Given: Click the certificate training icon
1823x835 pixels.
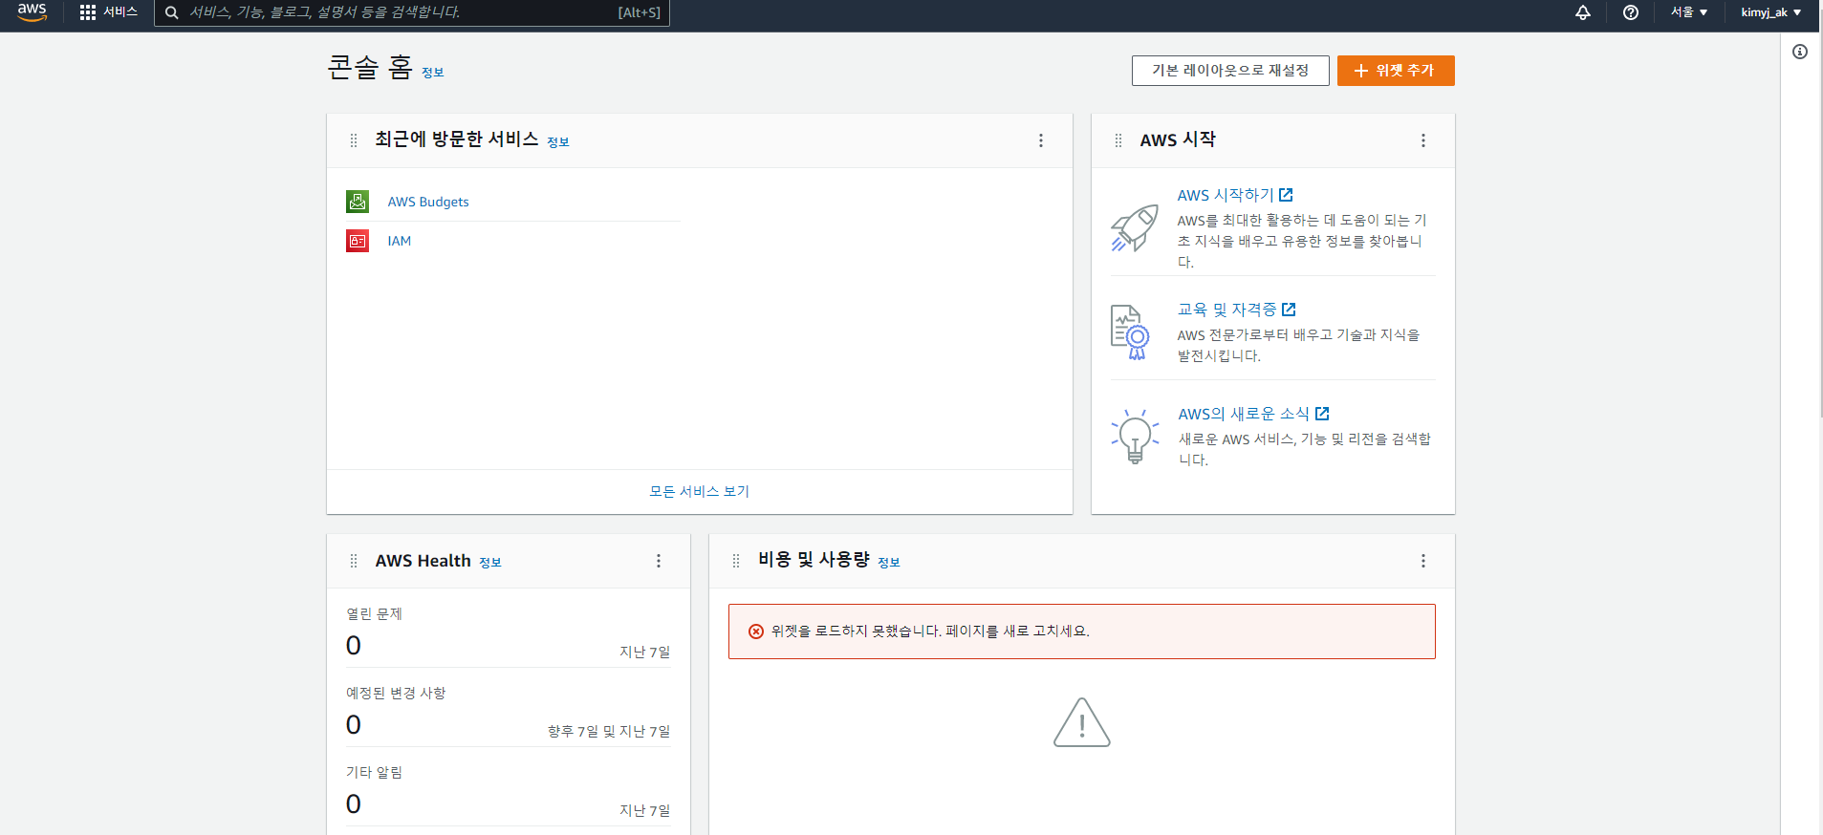Looking at the screenshot, I should point(1130,332).
